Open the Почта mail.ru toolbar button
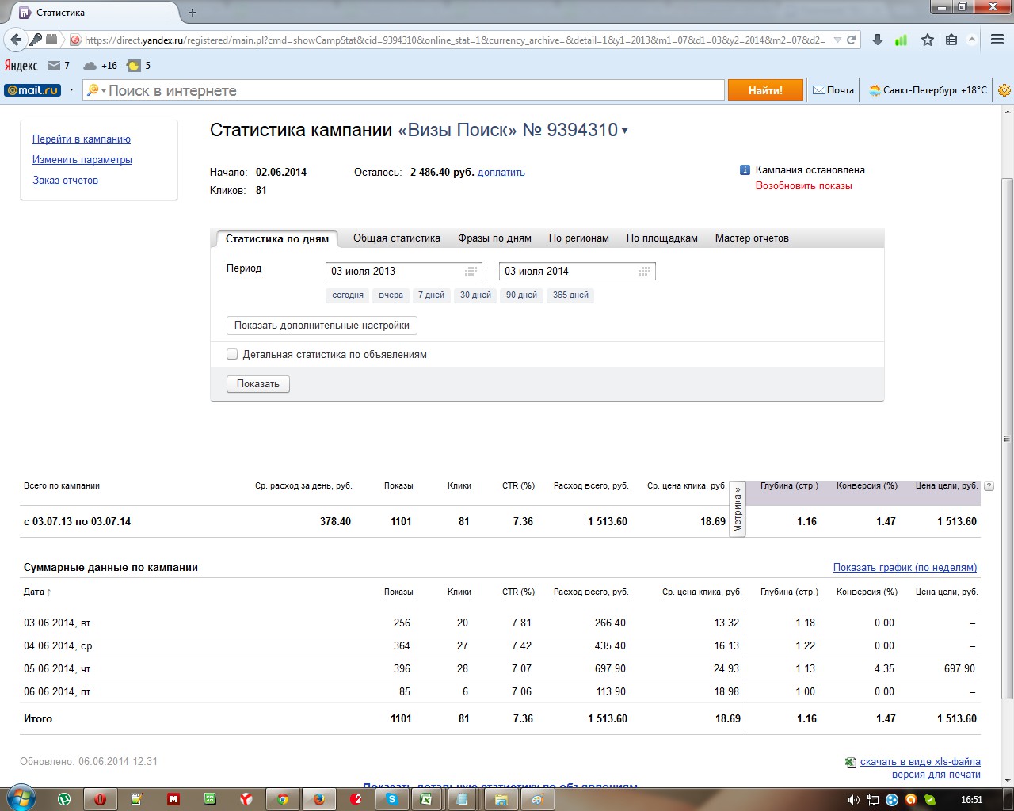Image resolution: width=1014 pixels, height=811 pixels. [833, 90]
